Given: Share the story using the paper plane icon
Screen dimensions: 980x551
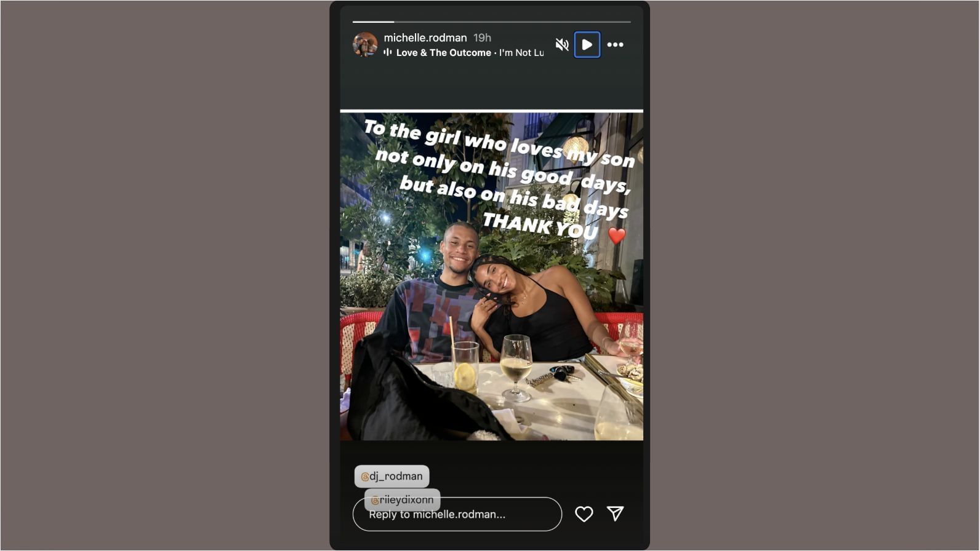Looking at the screenshot, I should coord(616,513).
